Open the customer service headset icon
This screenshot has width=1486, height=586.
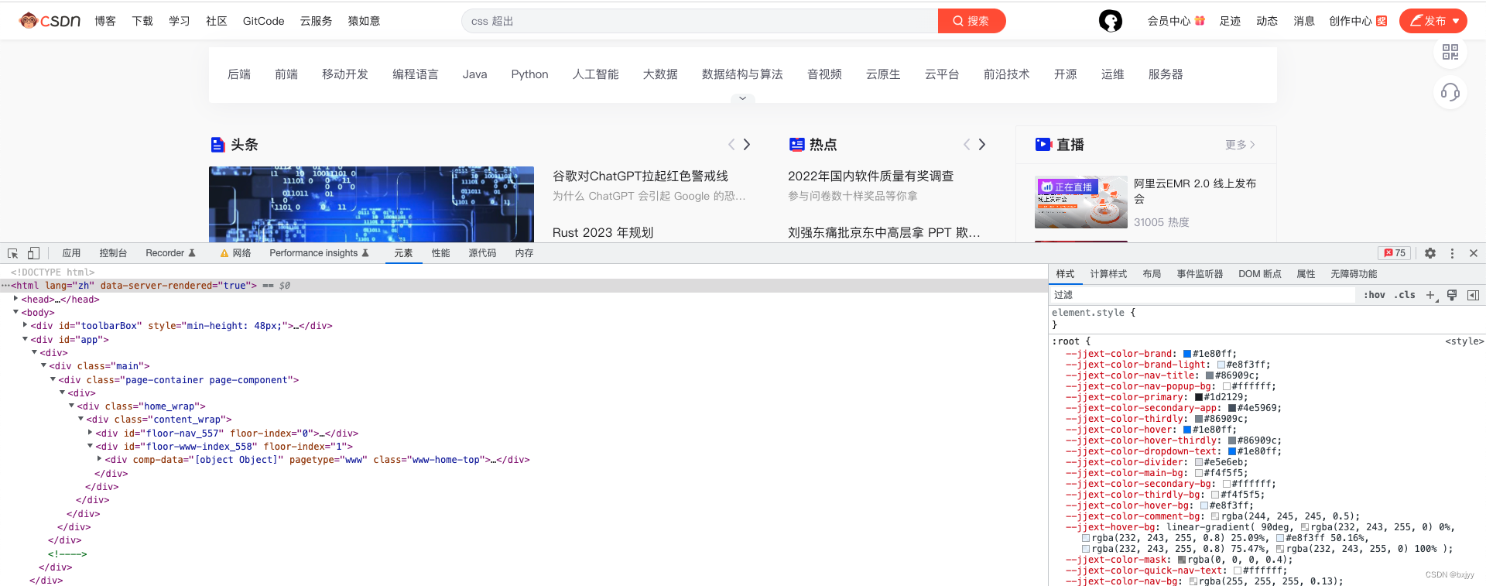click(1450, 93)
